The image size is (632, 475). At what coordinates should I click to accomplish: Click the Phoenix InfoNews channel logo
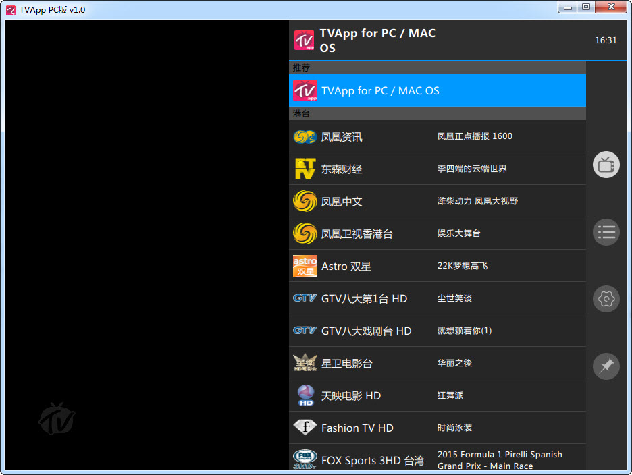[x=305, y=137]
